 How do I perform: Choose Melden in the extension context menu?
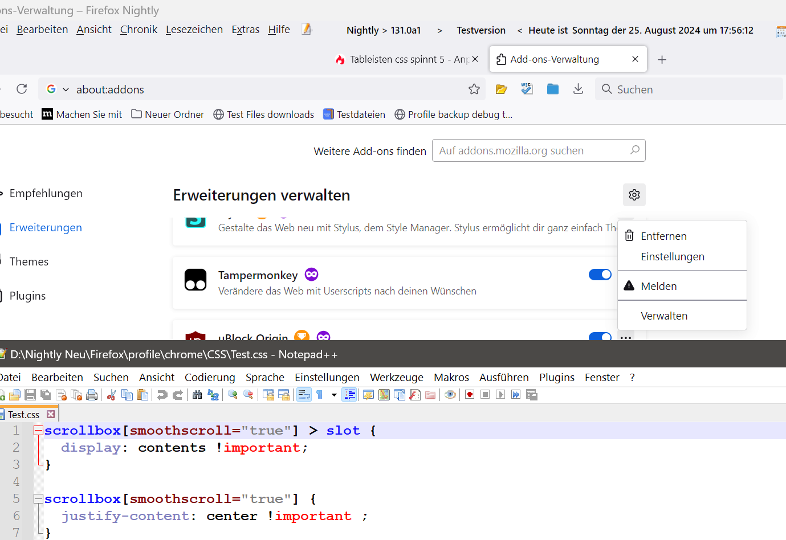(x=682, y=286)
